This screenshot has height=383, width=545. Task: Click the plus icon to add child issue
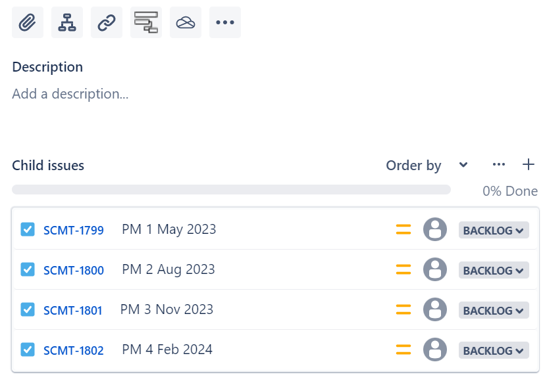tap(529, 164)
